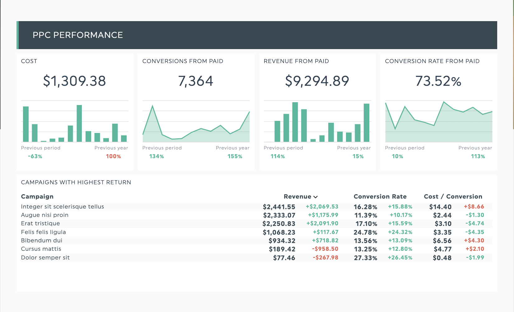
Task: Select the PPC PERFORMANCE header title
Action: click(78, 35)
